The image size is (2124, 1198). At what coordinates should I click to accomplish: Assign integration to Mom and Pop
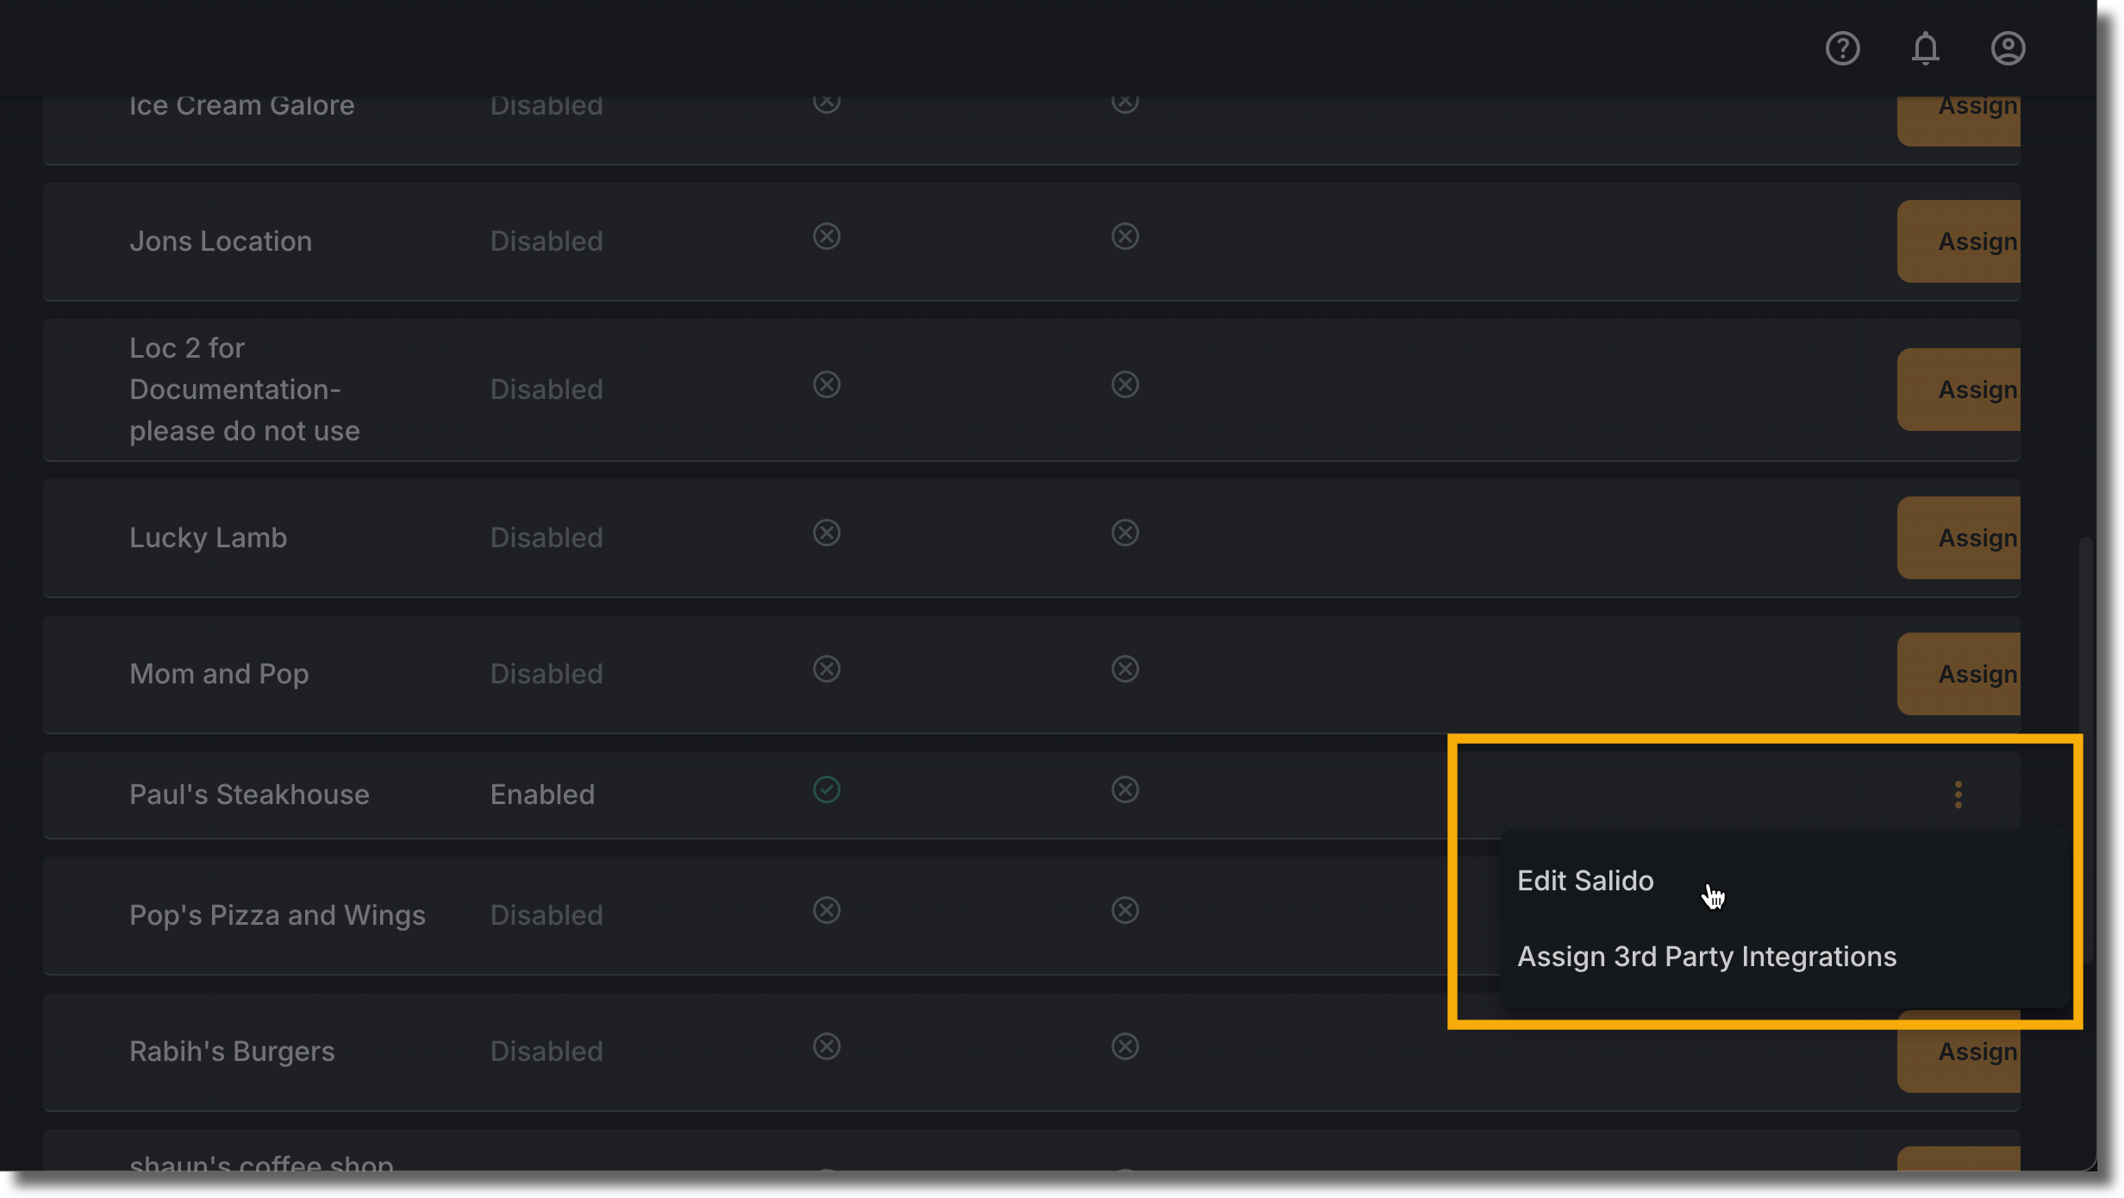[x=1958, y=674]
